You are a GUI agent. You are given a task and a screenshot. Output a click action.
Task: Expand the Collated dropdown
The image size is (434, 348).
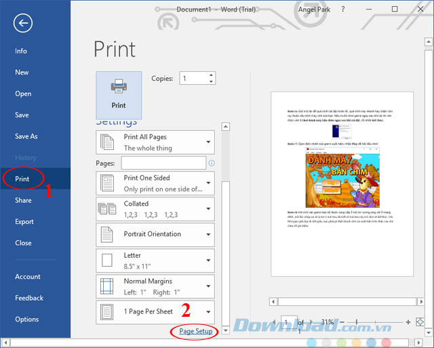click(x=208, y=209)
